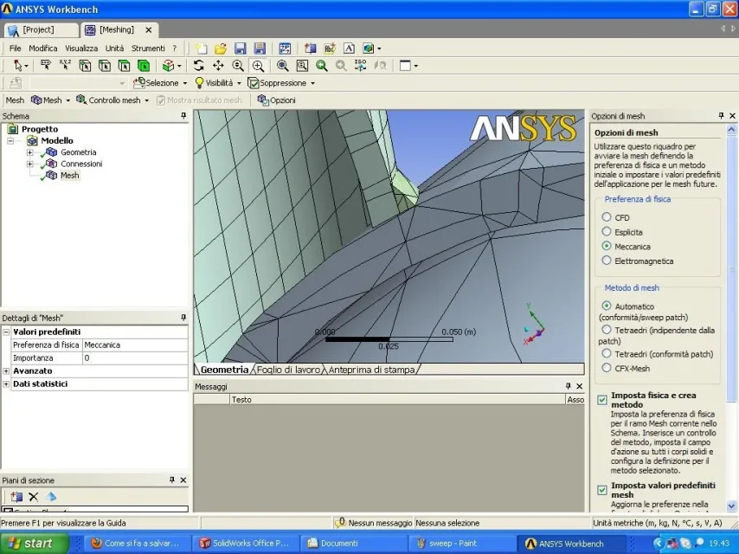This screenshot has height=554, width=739.
Task: Expand the Dati statistici section
Action: 6,383
